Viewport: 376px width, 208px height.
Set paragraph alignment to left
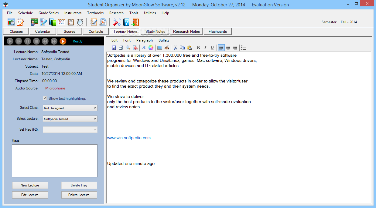tap(221, 48)
